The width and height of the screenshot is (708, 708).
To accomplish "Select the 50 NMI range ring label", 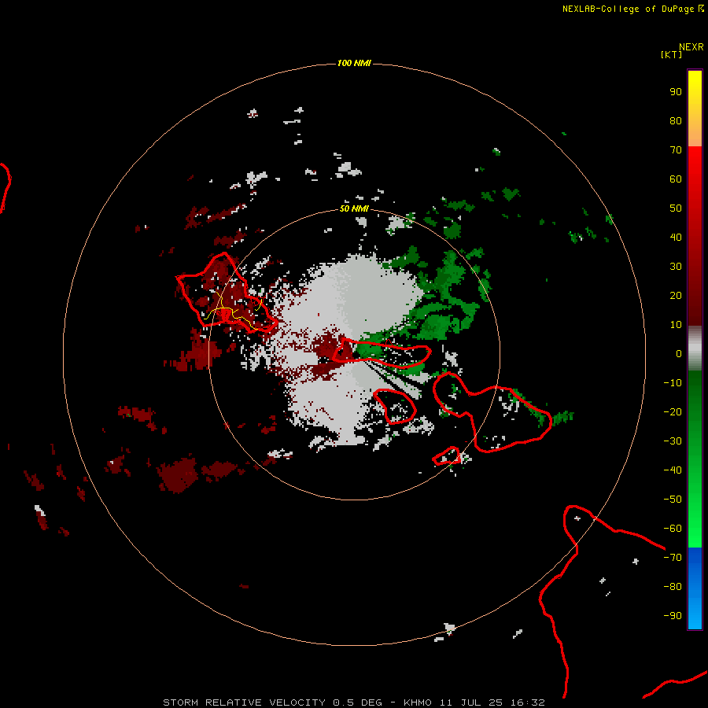I will pyautogui.click(x=354, y=208).
